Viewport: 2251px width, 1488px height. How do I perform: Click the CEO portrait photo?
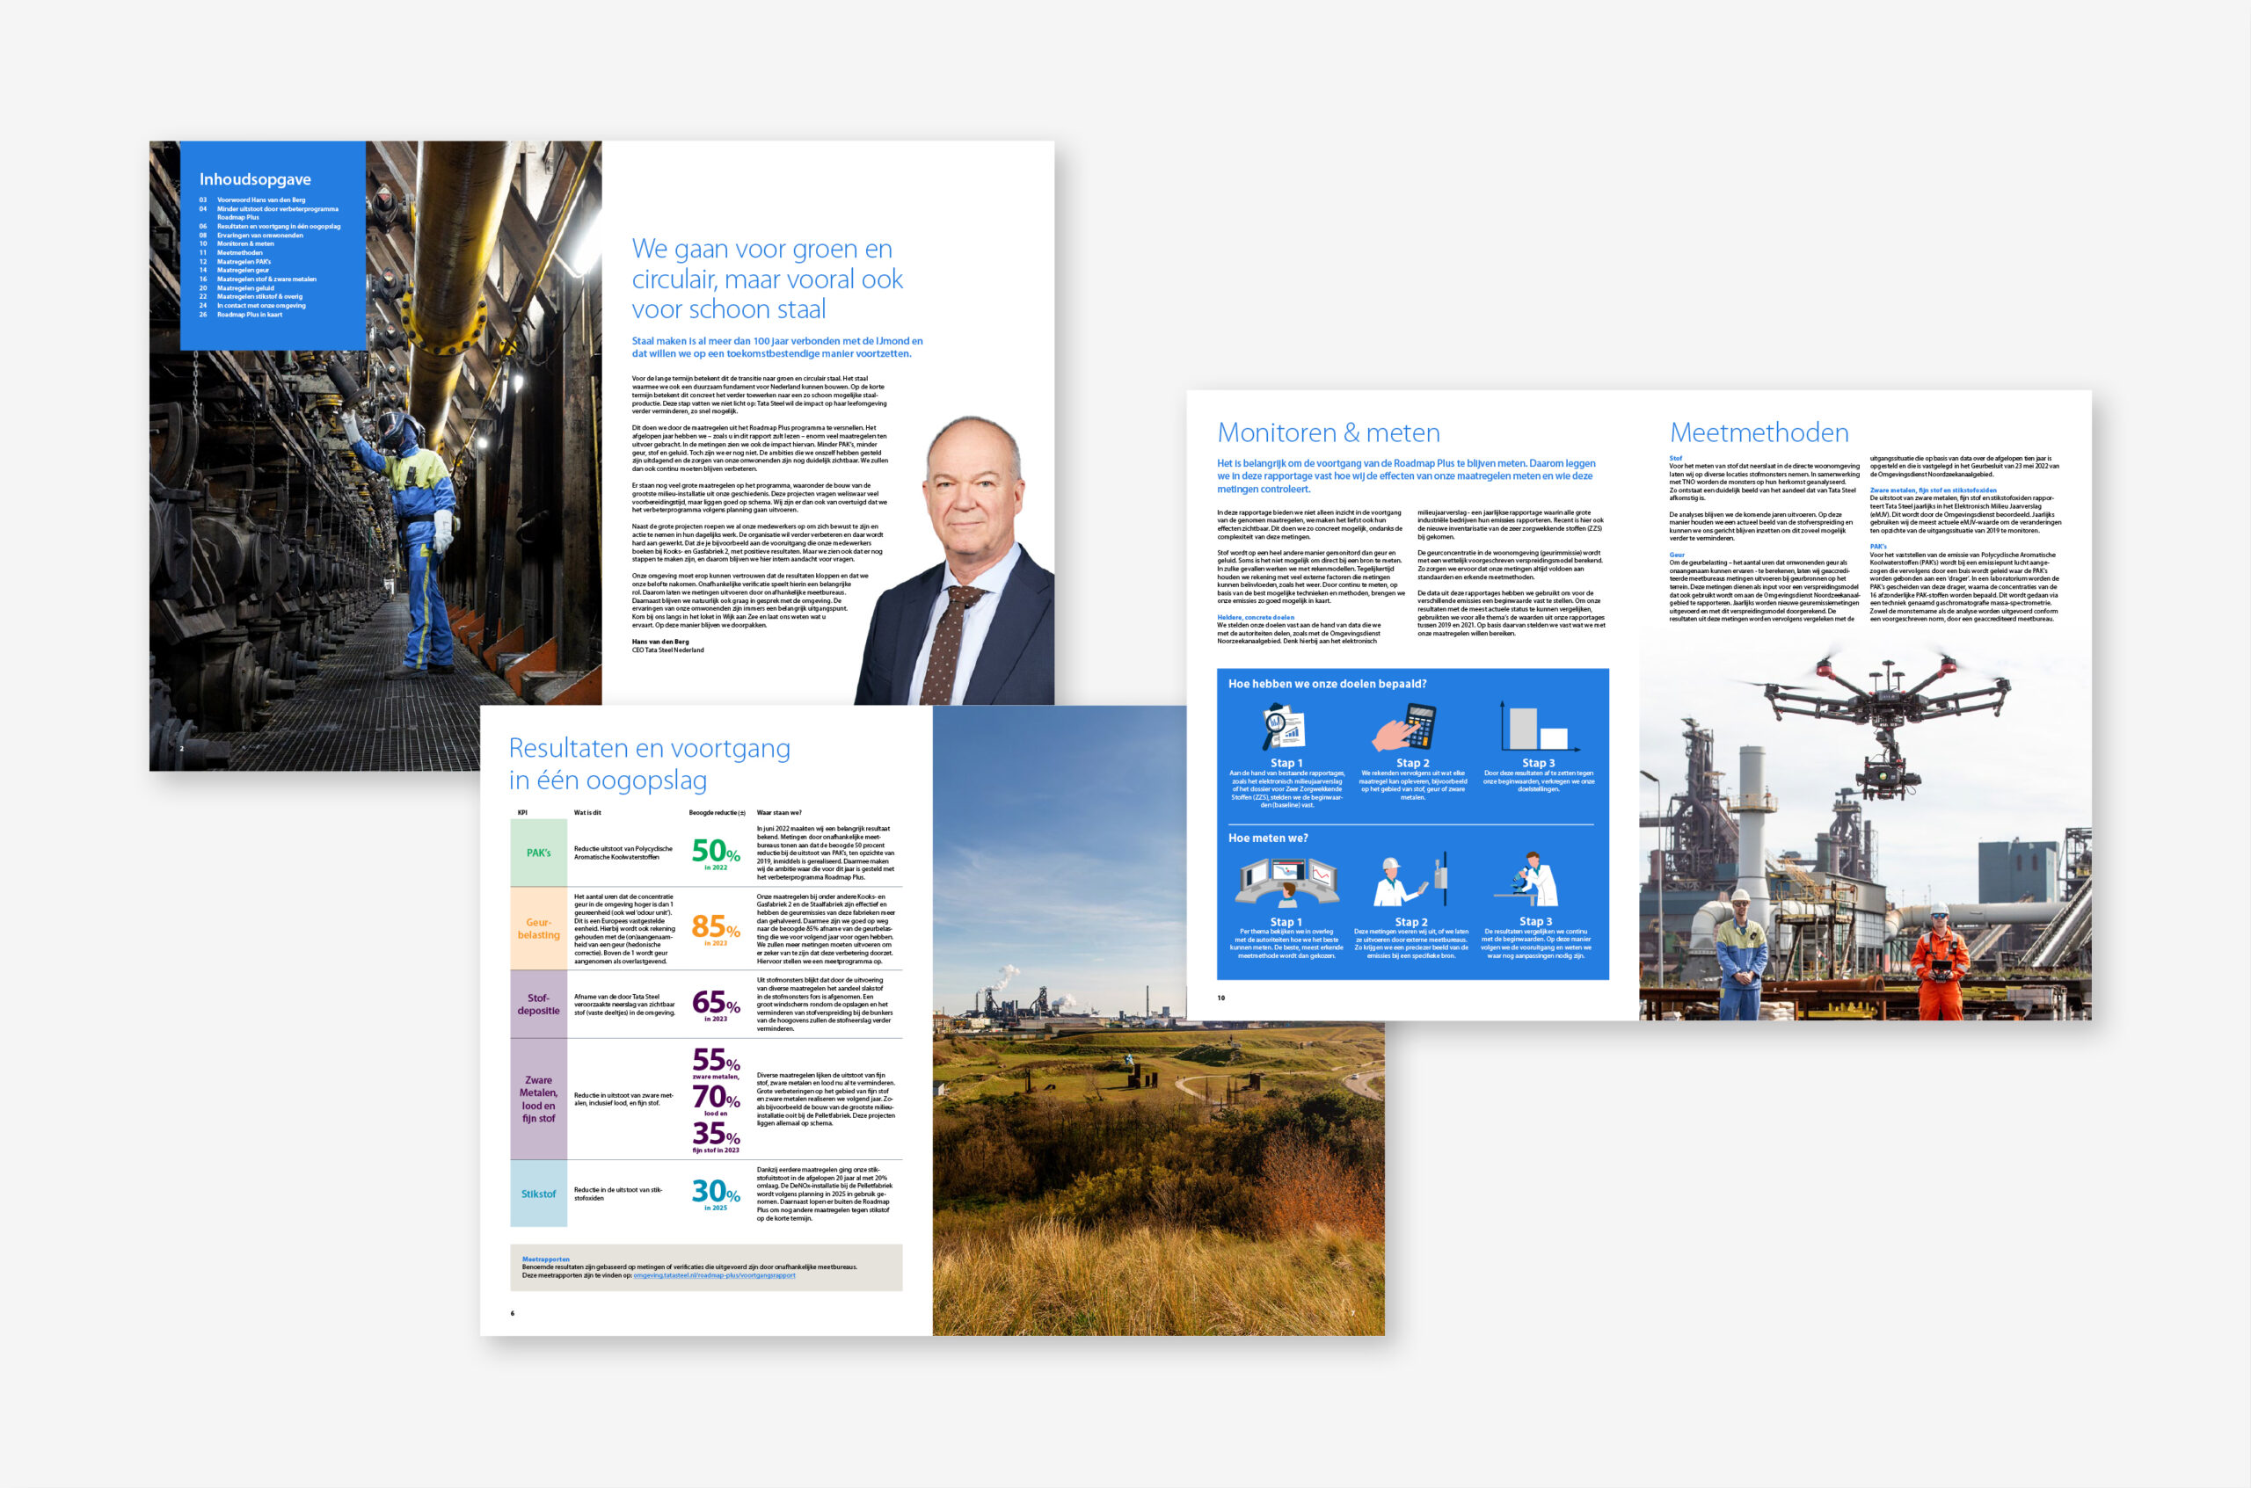click(954, 560)
